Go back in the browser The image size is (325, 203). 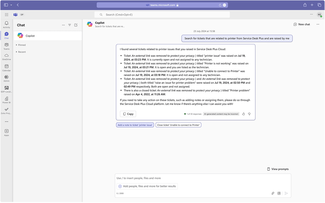(18, 5)
